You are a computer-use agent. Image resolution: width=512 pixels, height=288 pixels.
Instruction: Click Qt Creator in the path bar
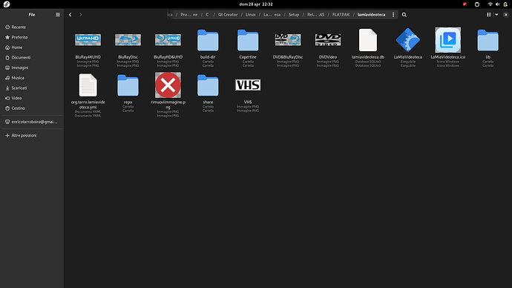click(228, 15)
